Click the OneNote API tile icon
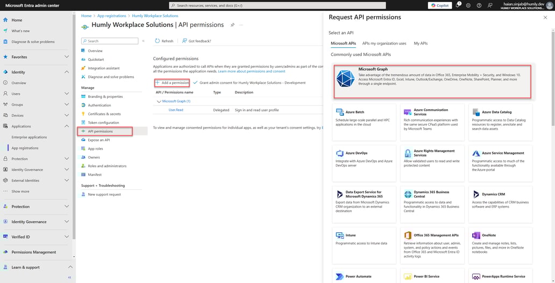This screenshot has width=555, height=283. pos(475,236)
